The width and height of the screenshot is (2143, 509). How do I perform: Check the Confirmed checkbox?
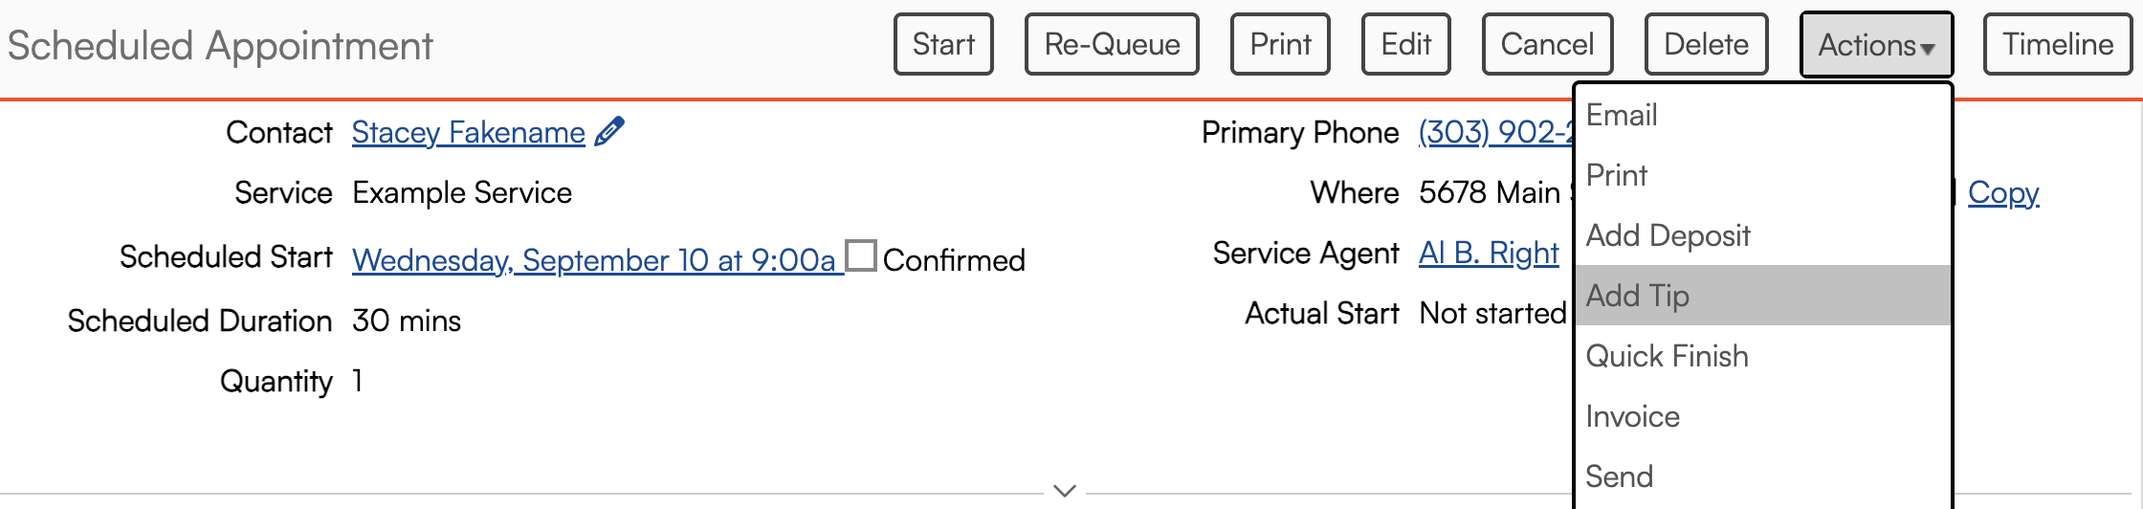[860, 255]
